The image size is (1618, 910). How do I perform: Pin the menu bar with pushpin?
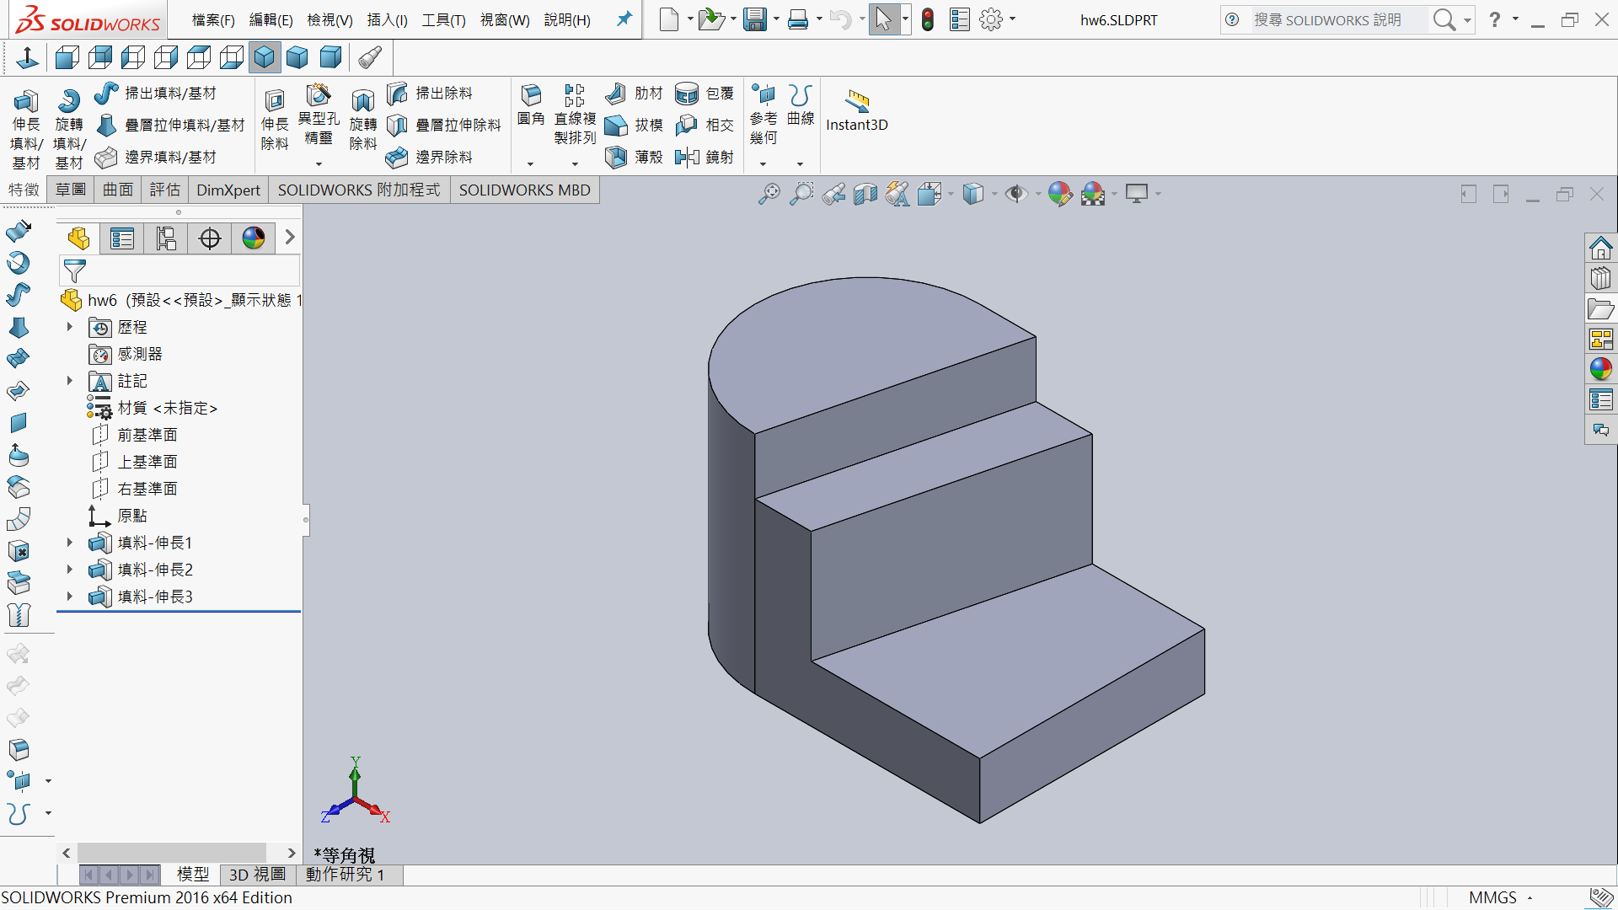point(624,19)
